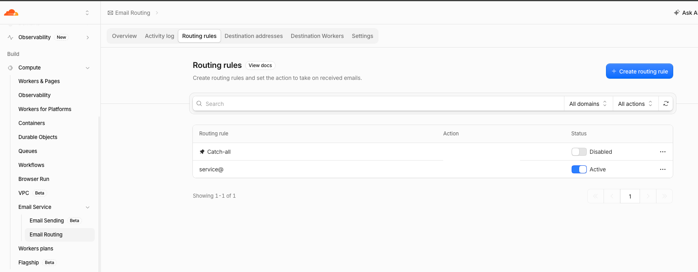Go to next page arrow
The width and height of the screenshot is (698, 272).
(x=648, y=196)
